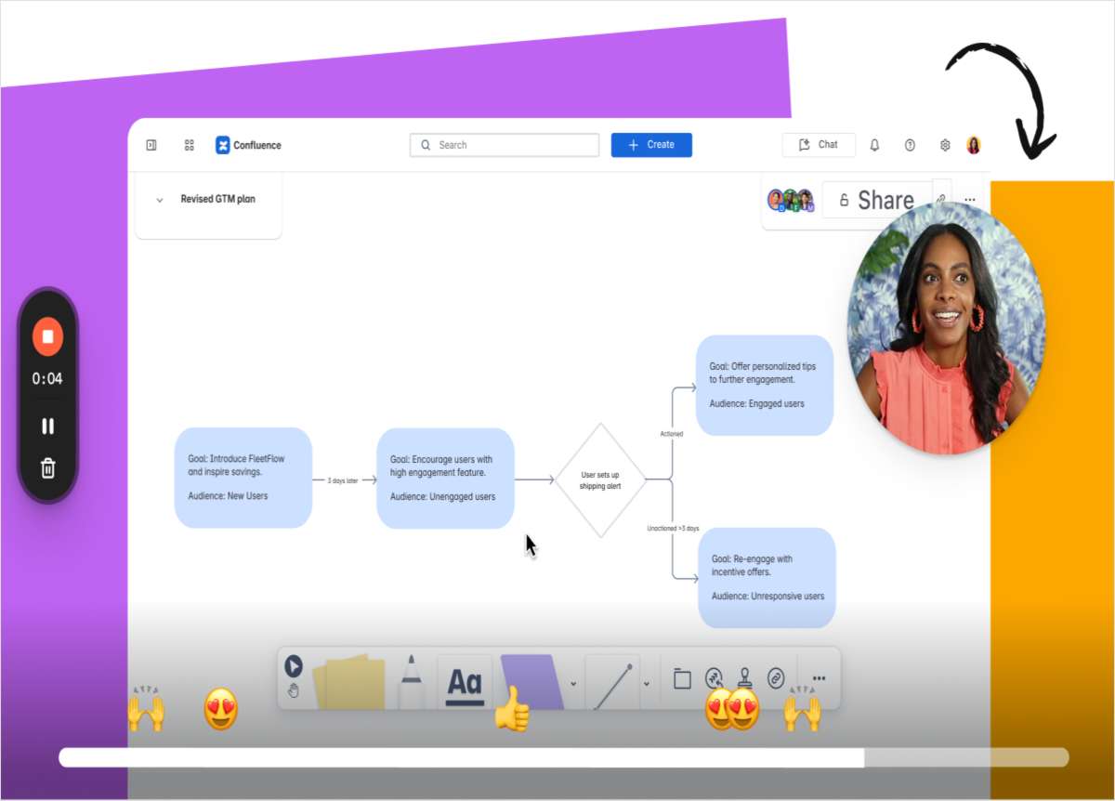This screenshot has height=801, width=1115.
Task: Open the notifications bell
Action: (874, 145)
